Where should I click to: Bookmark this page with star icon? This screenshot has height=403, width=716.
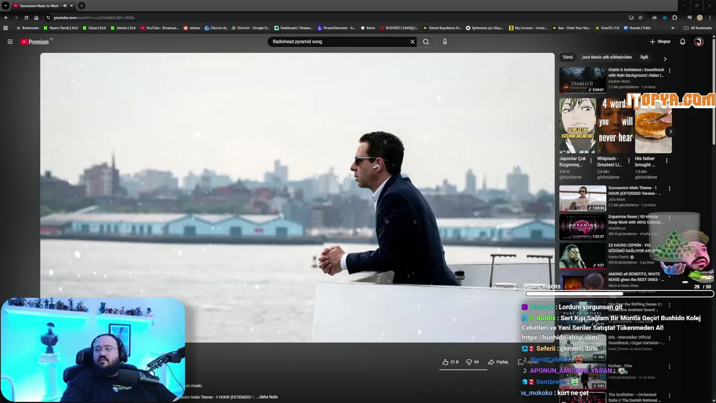click(640, 17)
